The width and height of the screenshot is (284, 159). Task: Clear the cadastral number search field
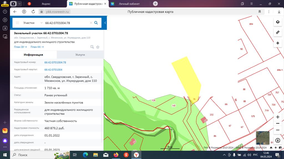coord(91,23)
